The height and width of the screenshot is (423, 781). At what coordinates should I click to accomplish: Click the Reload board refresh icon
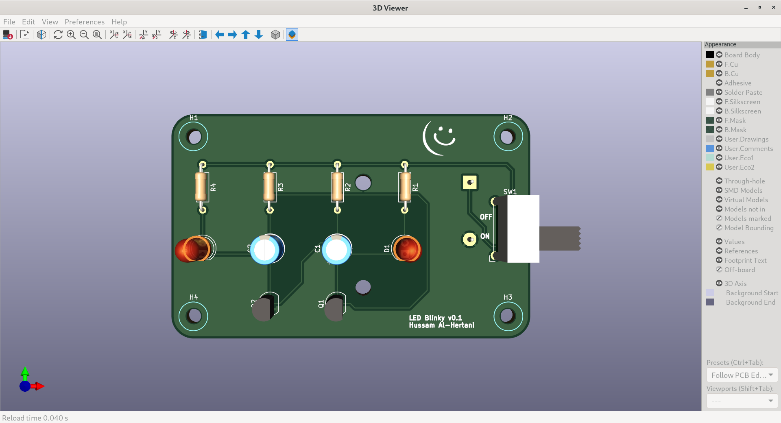(58, 35)
